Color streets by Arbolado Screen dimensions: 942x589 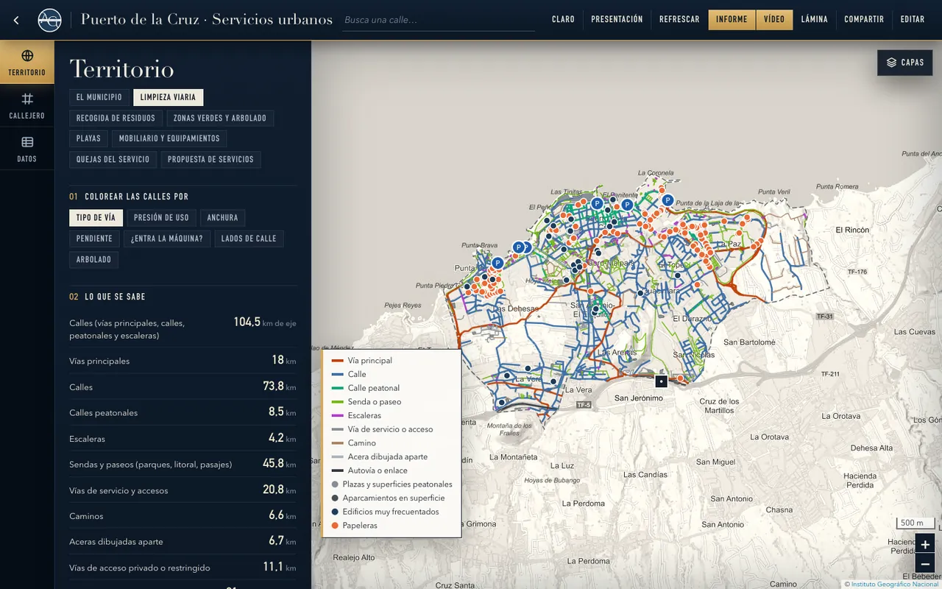point(93,259)
